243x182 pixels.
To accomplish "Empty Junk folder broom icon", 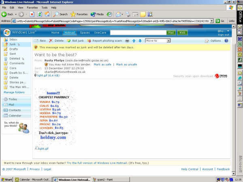I will (x=19, y=44).
